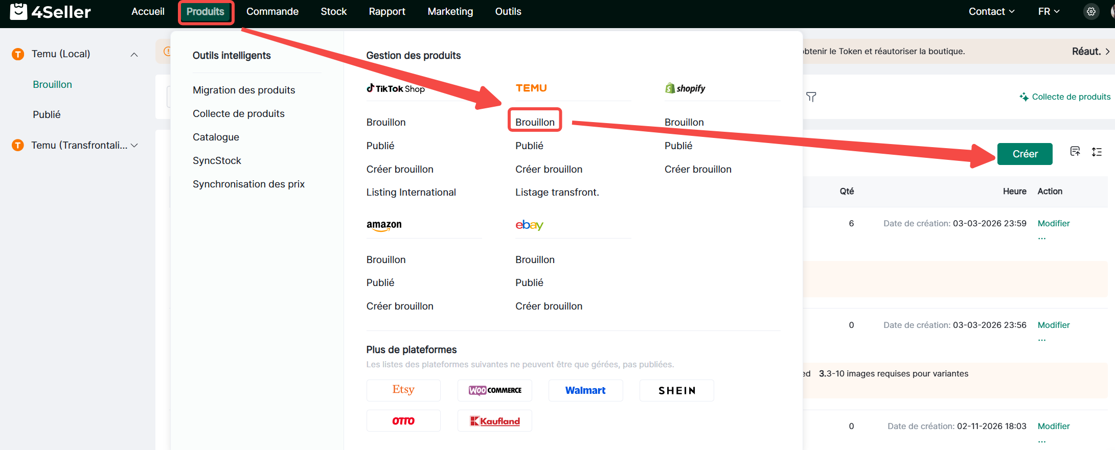This screenshot has height=450, width=1115.
Task: Collapse the Temu (Local) sidebar section
Action: (134, 55)
